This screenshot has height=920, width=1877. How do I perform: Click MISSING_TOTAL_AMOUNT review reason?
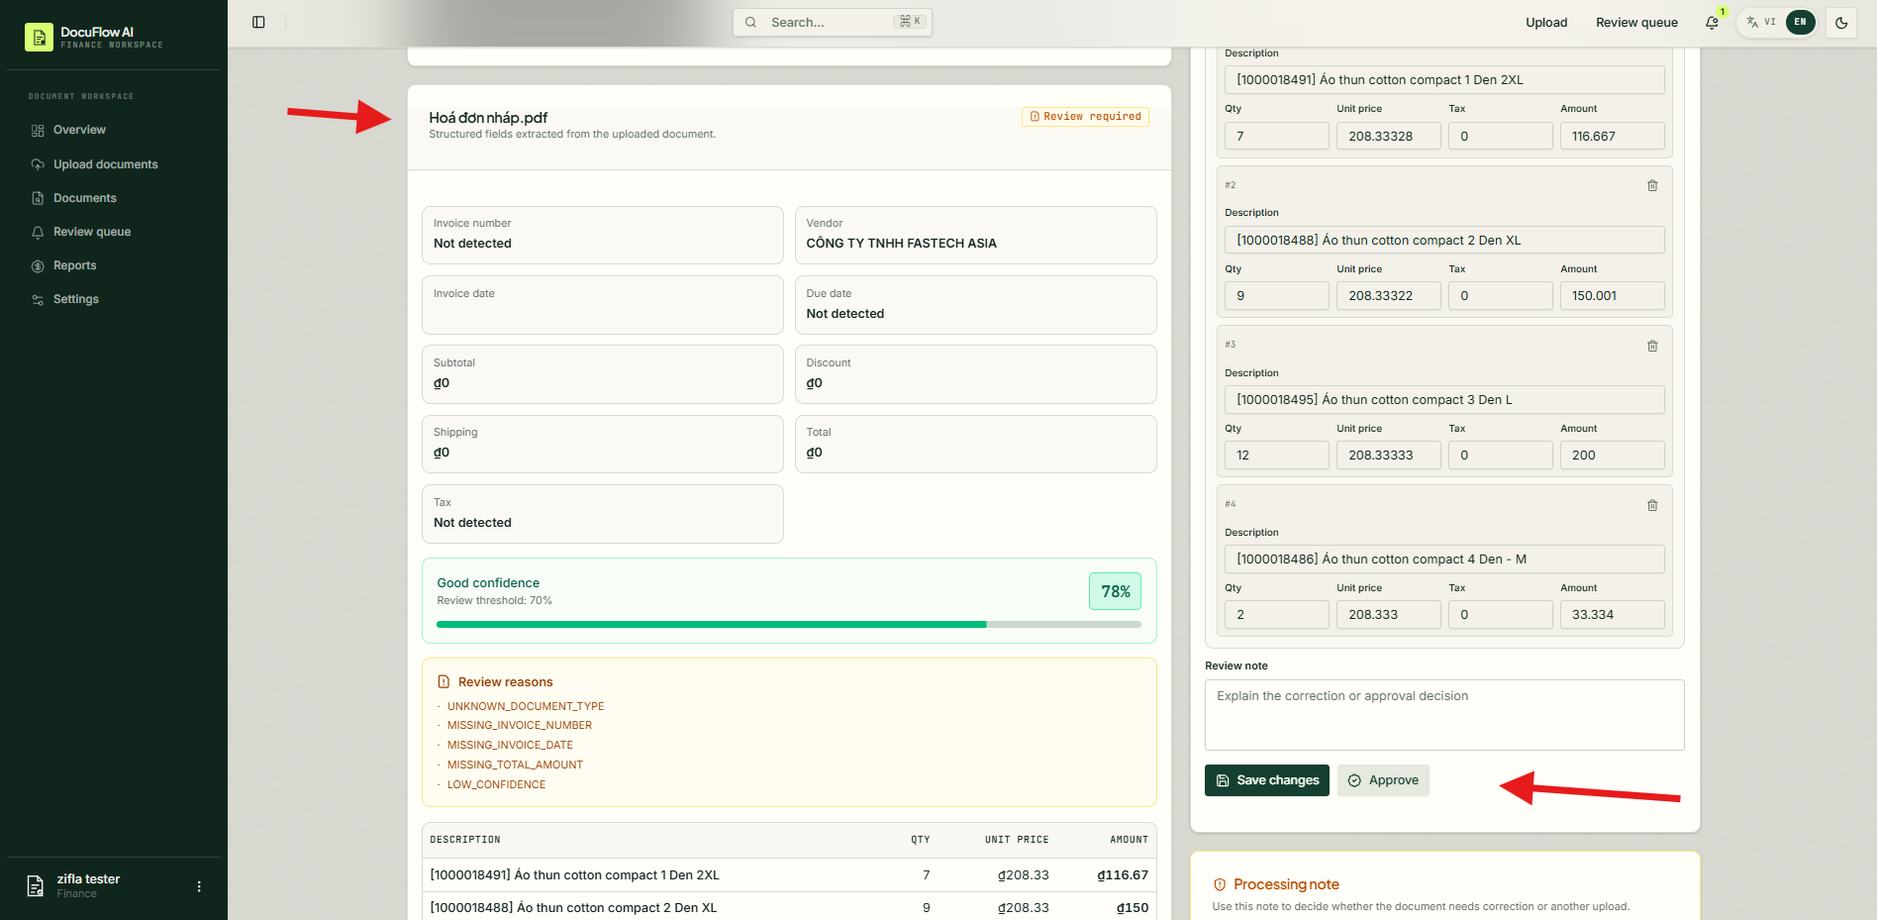pyautogui.click(x=515, y=765)
